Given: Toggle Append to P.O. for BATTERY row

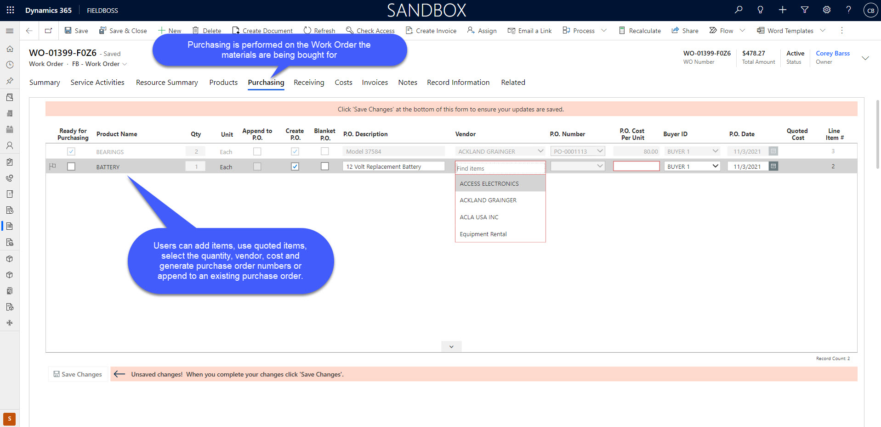Looking at the screenshot, I should [257, 166].
